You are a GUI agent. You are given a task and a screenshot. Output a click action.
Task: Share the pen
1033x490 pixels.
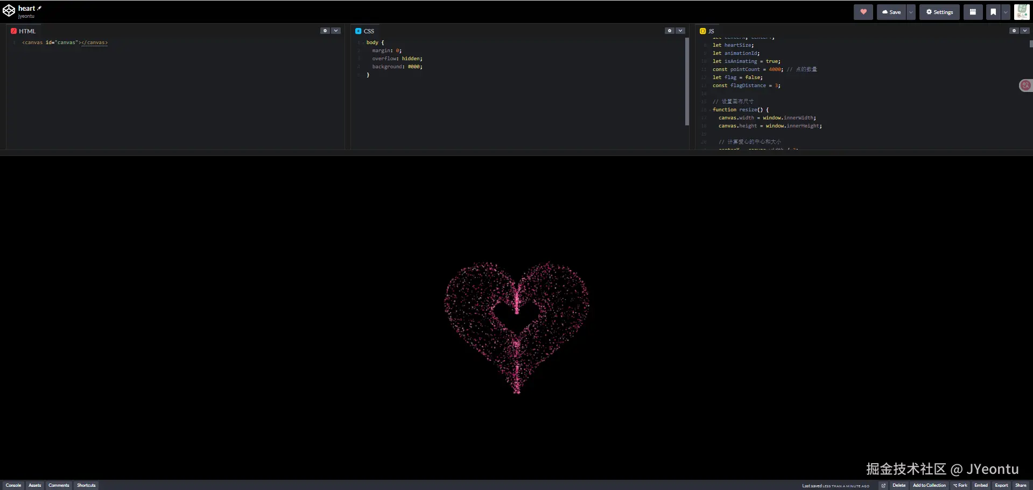point(1021,485)
